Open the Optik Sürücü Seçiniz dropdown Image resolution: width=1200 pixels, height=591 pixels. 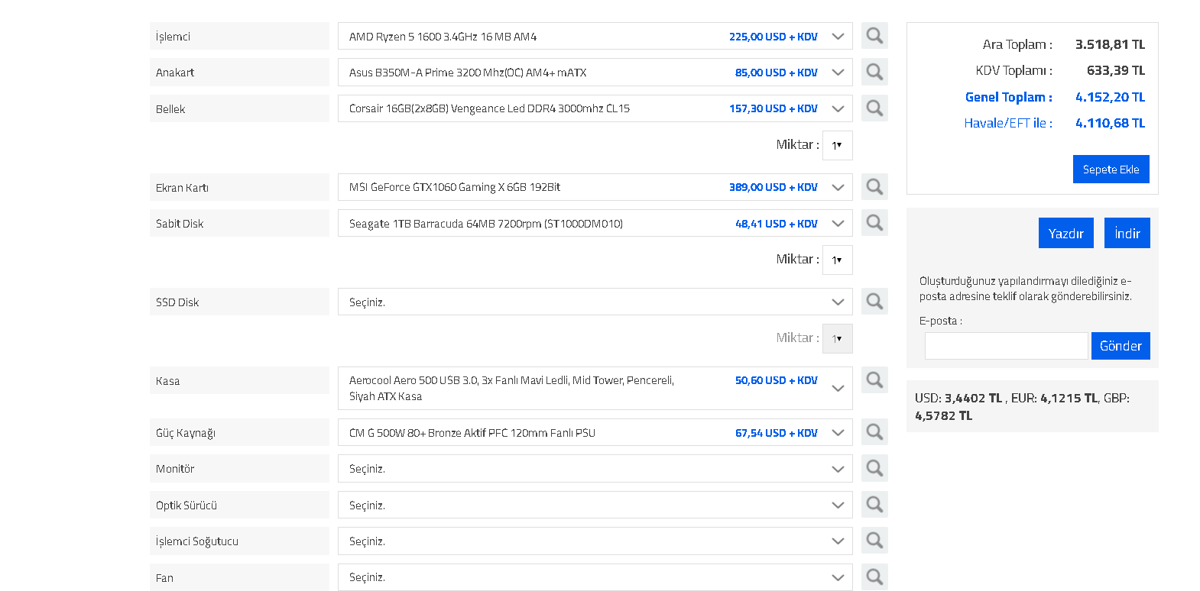[x=595, y=505]
